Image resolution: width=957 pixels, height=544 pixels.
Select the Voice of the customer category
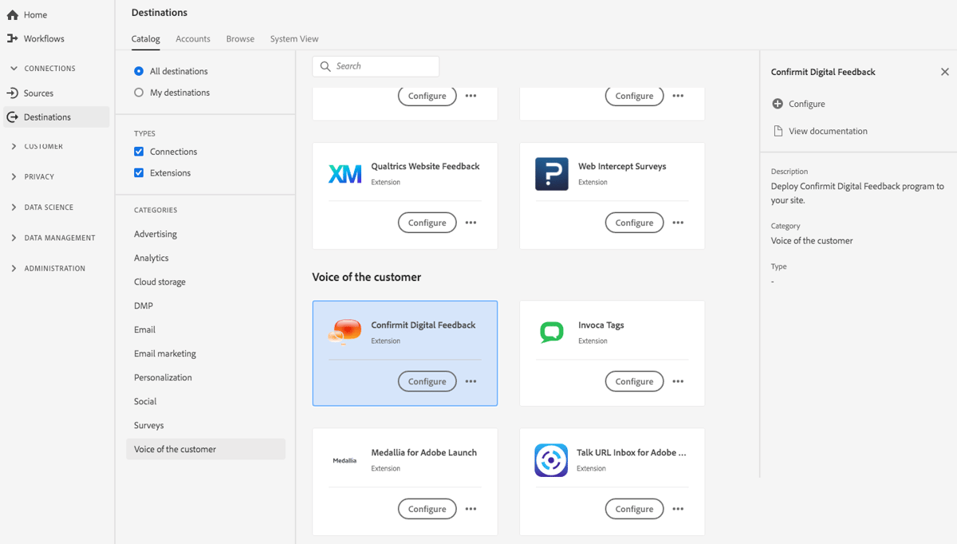point(175,448)
